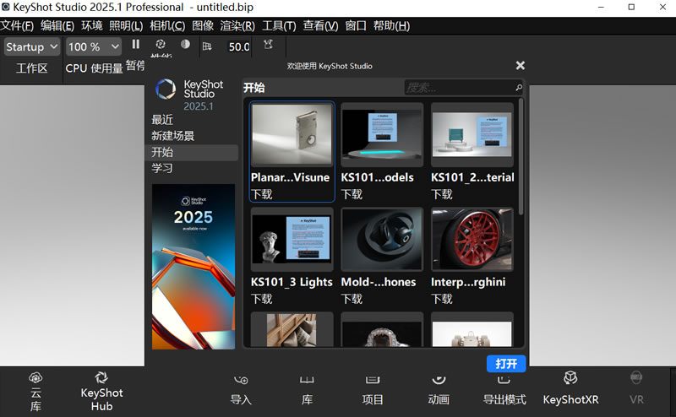Switch to 学习 (Learn) section

pyautogui.click(x=162, y=168)
